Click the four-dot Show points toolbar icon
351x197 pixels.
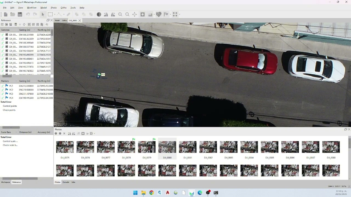(x=175, y=14)
